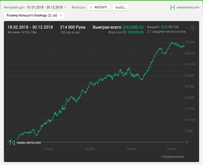This screenshot has width=203, height=165.
Task: Click the 2.1 среднее число столов text
Action: (x=166, y=32)
